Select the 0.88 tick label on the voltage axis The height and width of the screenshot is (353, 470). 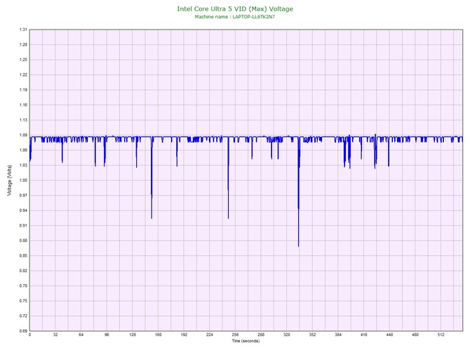tap(23, 241)
